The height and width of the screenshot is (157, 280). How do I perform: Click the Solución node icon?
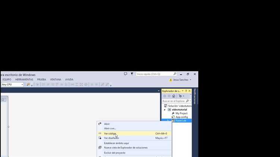coord(165,106)
